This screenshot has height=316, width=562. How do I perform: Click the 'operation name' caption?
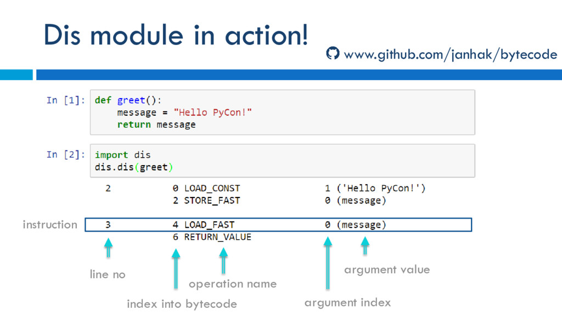(x=233, y=284)
